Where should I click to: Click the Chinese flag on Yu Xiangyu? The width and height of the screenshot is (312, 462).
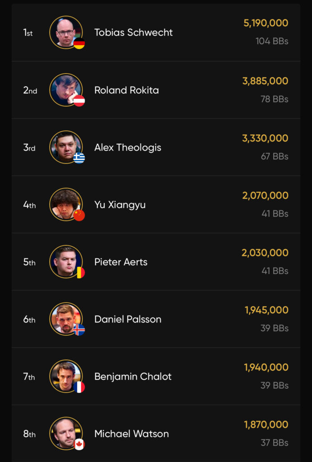79,216
